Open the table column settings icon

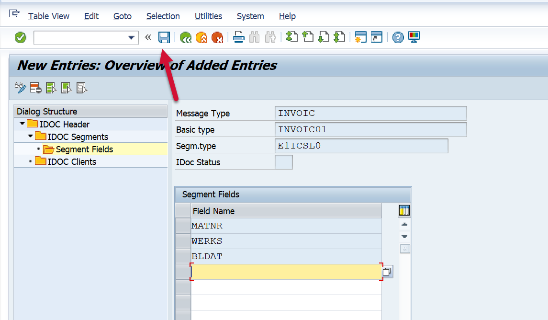pos(404,210)
